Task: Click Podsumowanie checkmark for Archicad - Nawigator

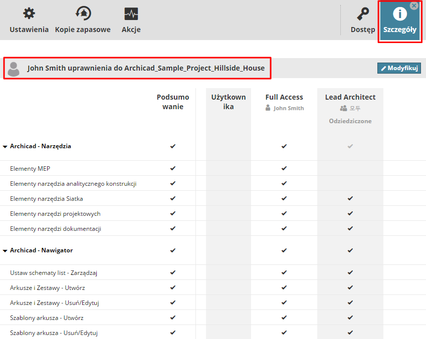Action: tap(173, 250)
